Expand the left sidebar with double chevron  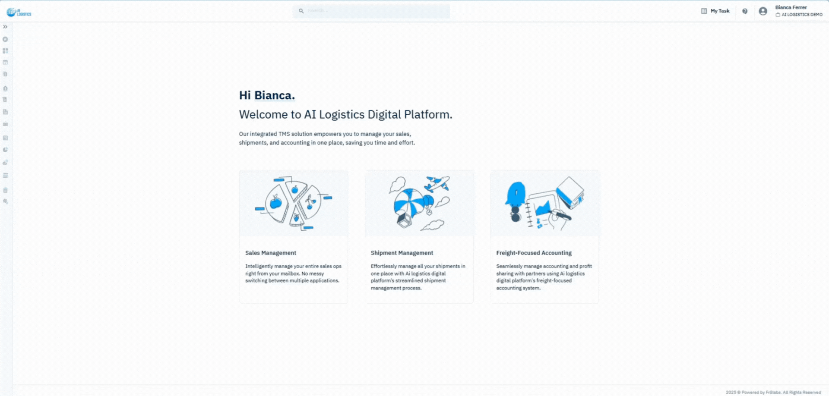[x=5, y=27]
